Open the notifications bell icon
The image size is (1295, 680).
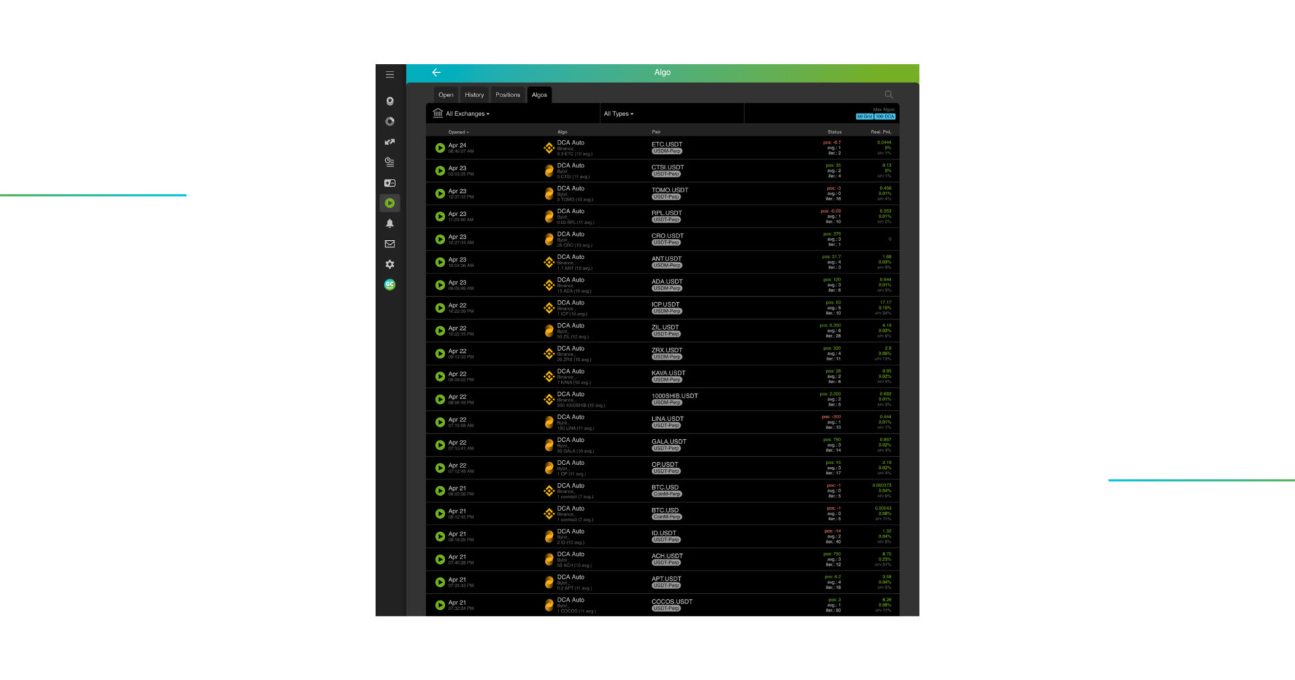(390, 223)
